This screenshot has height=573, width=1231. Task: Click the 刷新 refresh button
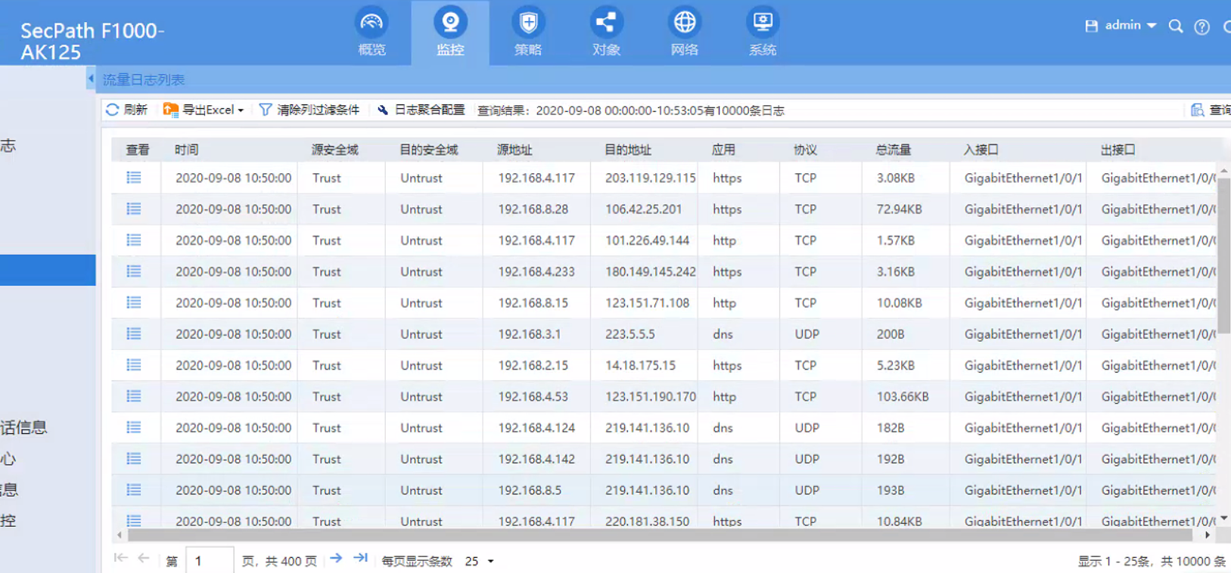pyautogui.click(x=126, y=110)
